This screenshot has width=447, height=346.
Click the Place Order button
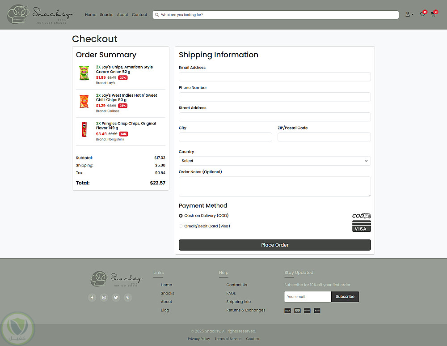274,245
